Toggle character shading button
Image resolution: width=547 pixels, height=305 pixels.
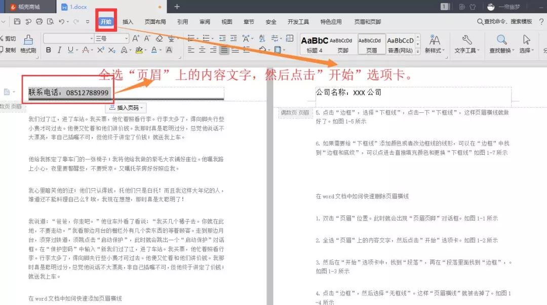click(169, 50)
